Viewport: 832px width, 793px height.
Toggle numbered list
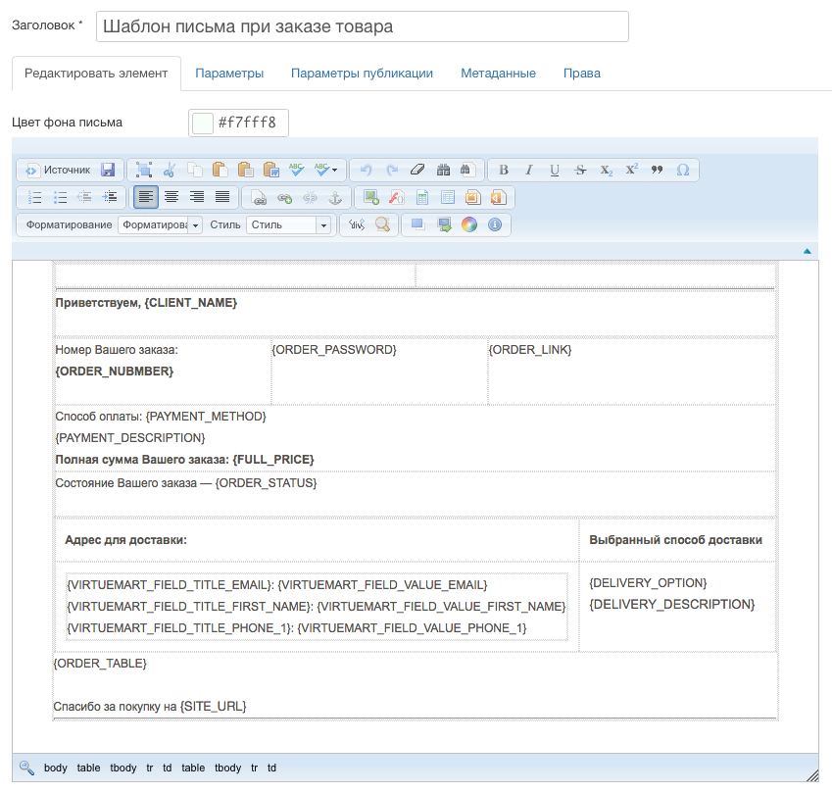tap(35, 197)
